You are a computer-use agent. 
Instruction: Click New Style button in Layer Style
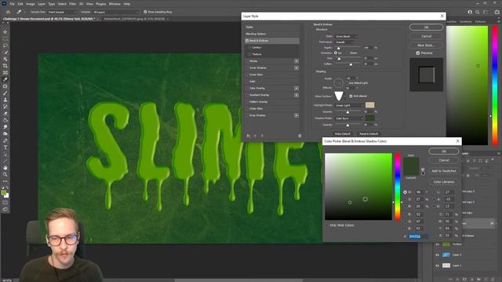click(426, 45)
